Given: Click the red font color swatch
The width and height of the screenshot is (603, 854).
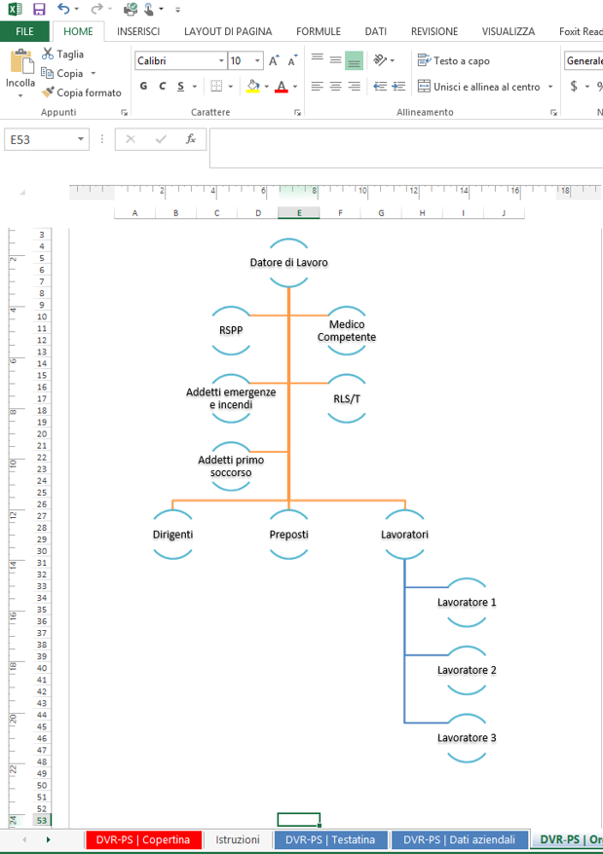Looking at the screenshot, I should [281, 87].
